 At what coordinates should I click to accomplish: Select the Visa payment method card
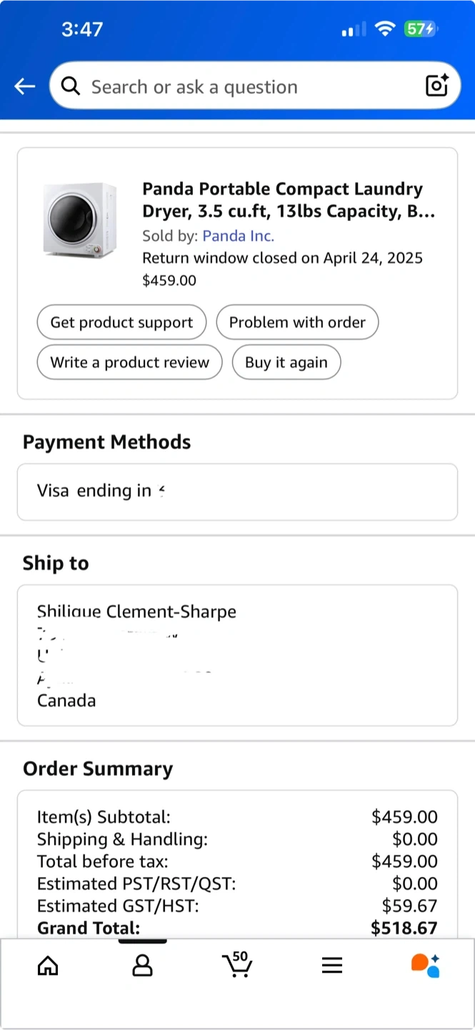point(237,491)
